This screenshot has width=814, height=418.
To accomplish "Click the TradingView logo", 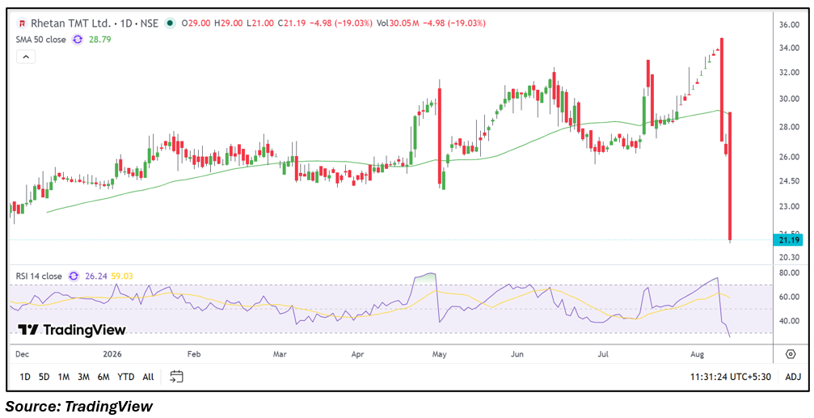I will [72, 330].
